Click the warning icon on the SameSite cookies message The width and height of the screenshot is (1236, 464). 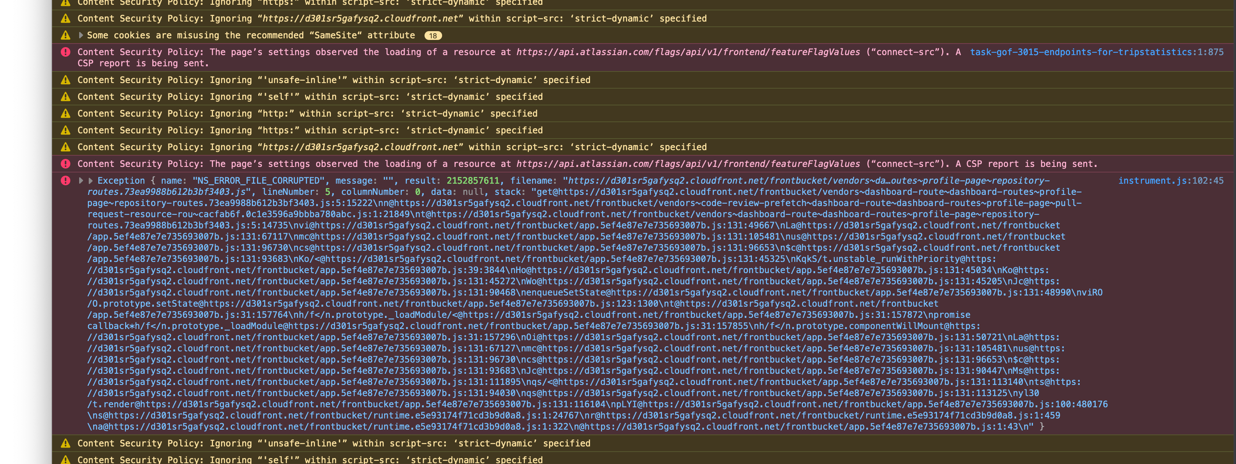coord(66,35)
